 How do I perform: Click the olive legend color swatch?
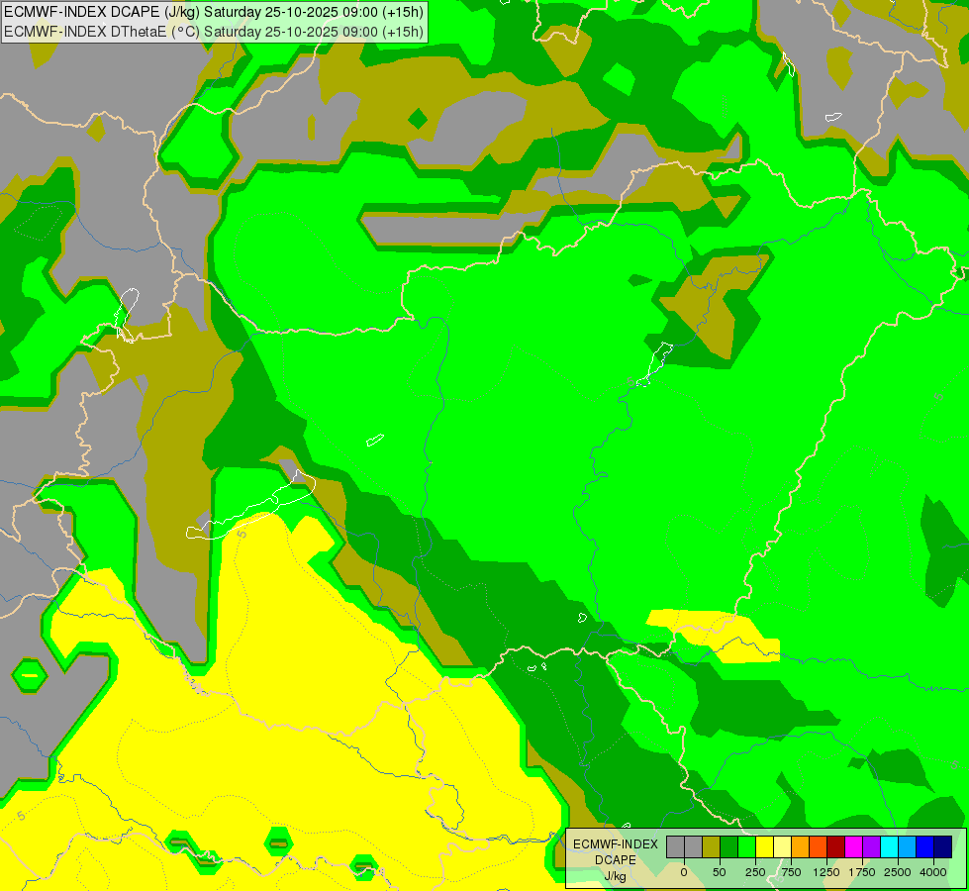pyautogui.click(x=712, y=846)
